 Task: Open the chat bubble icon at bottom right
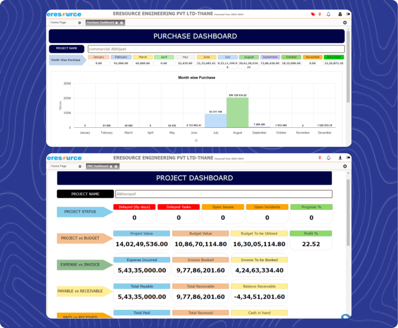[x=345, y=317]
